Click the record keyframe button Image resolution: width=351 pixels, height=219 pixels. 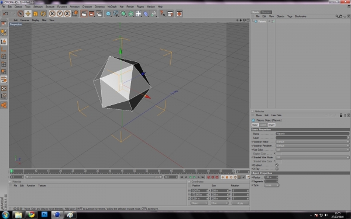point(208,177)
